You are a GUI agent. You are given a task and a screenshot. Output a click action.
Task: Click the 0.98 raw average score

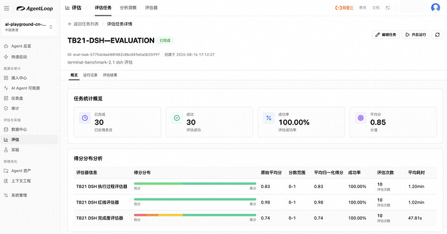coord(265,202)
